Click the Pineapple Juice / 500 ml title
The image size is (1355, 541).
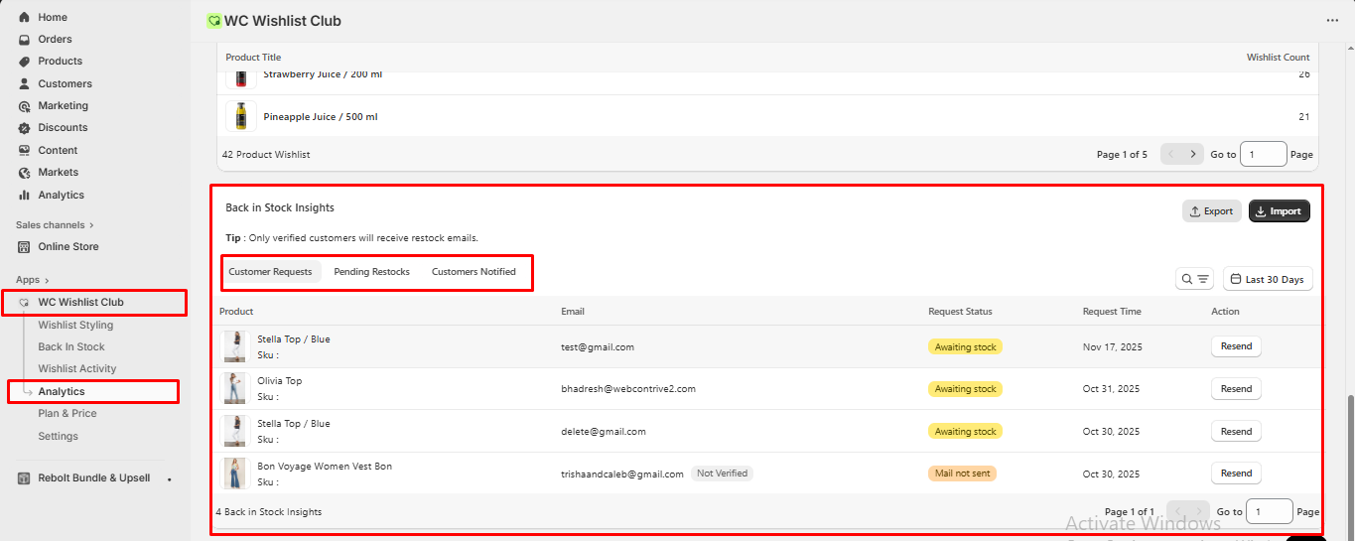coord(320,117)
